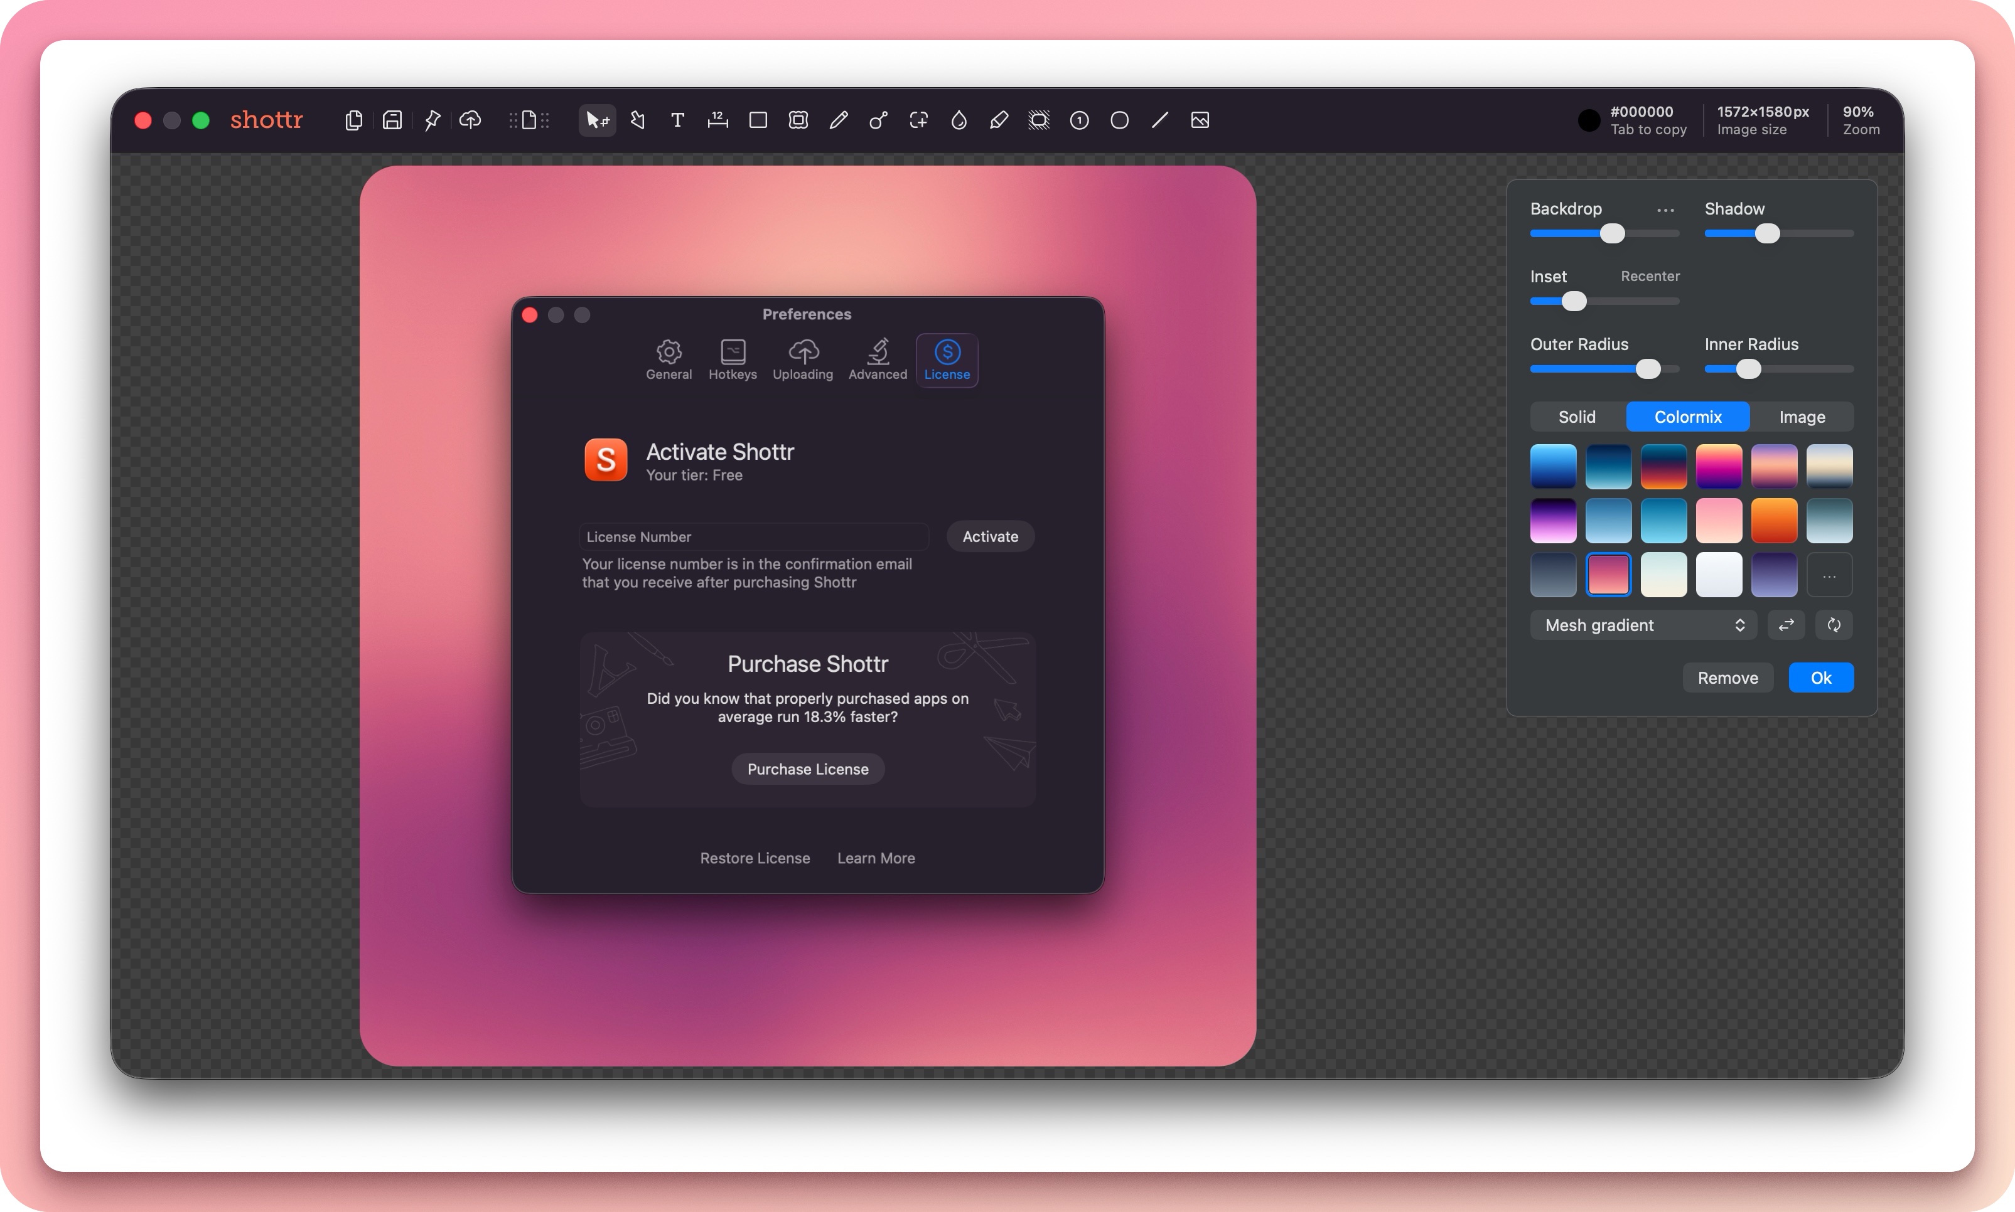
Task: Click the save floppy disk icon
Action: pos(392,120)
